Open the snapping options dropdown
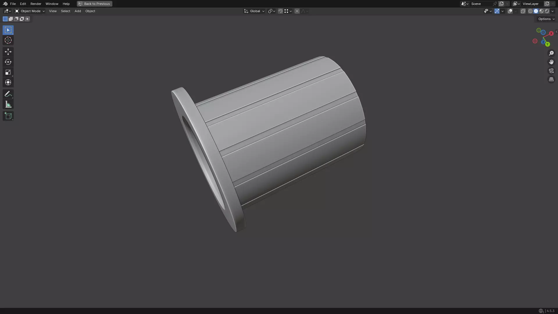This screenshot has height=314, width=558. click(288, 11)
